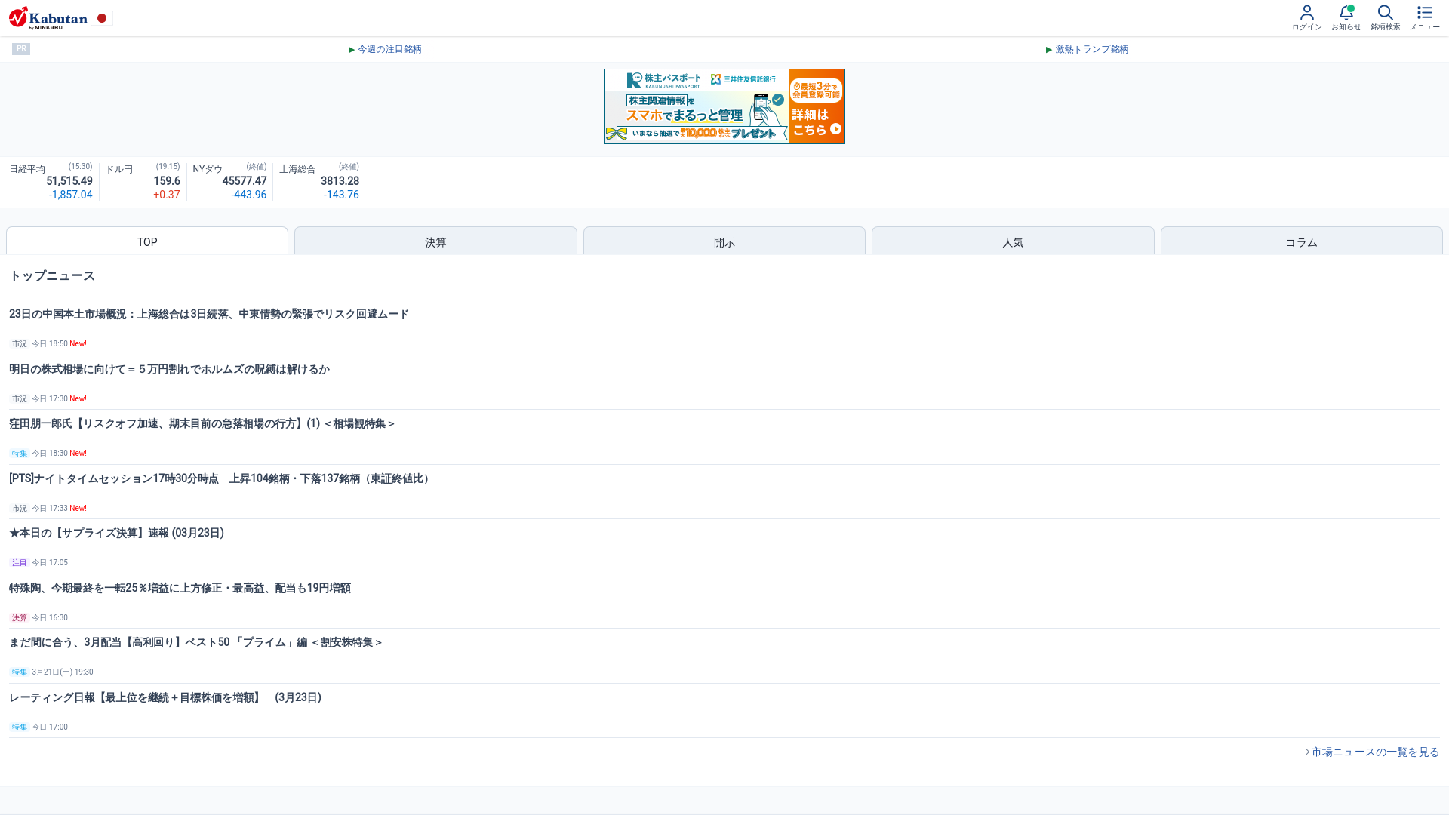Image resolution: width=1449 pixels, height=815 pixels.
Task: Select the TOP tab
Action: point(147,241)
